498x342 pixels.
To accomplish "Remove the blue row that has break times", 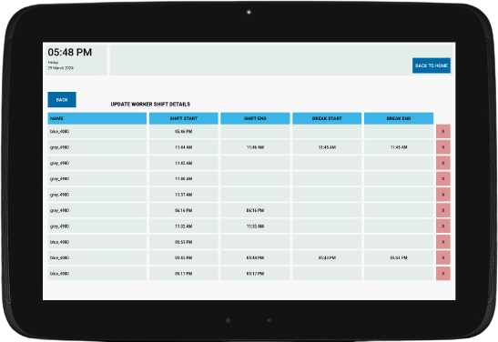I will [x=443, y=257].
